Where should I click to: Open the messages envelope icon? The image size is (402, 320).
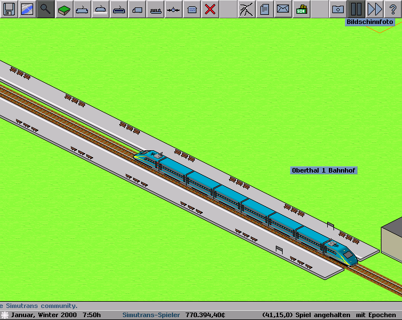point(283,9)
